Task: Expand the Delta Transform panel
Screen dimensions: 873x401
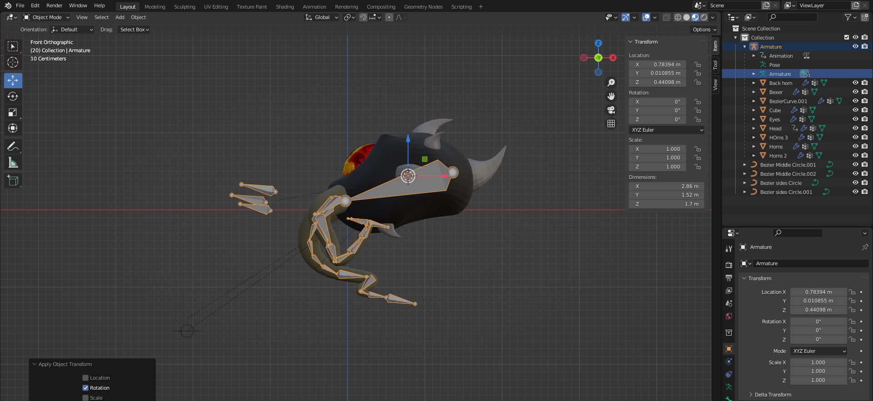Action: 773,395
